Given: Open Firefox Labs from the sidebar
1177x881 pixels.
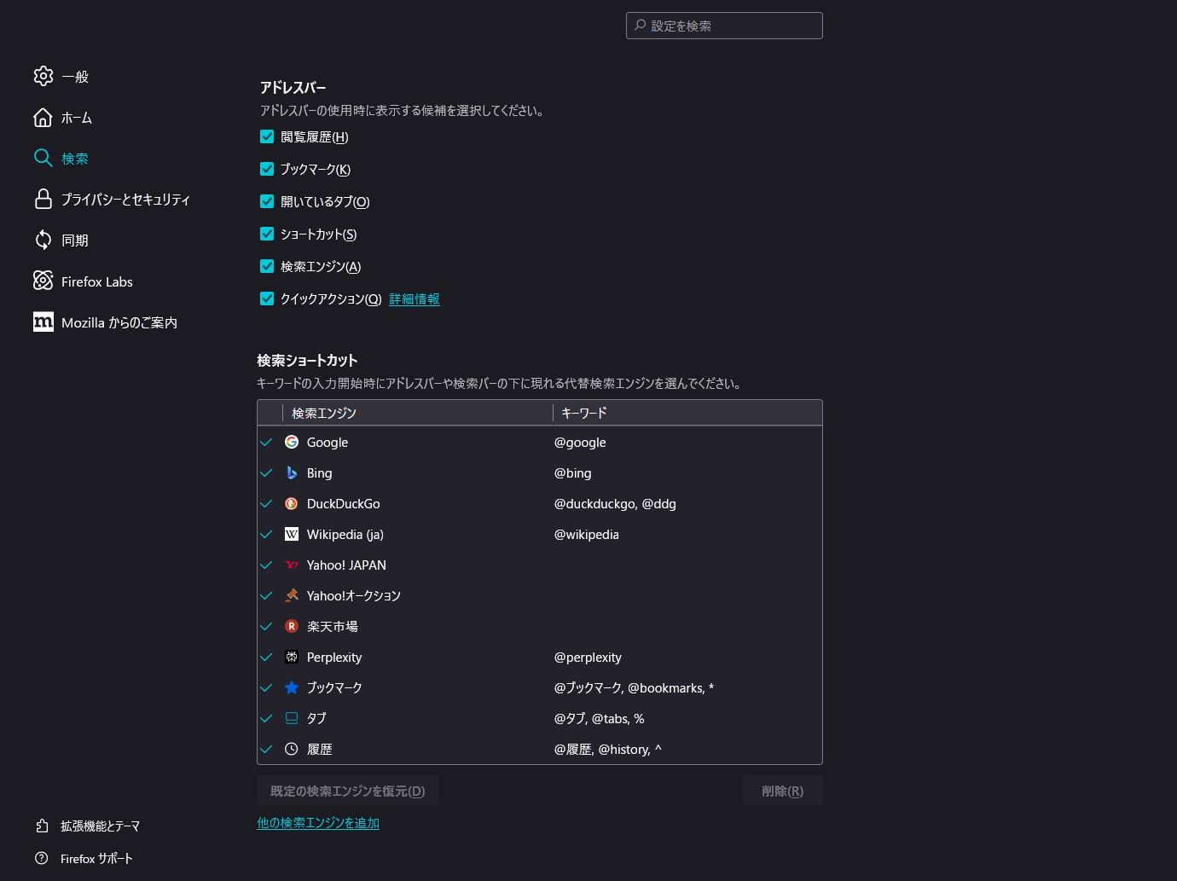Looking at the screenshot, I should pos(96,281).
